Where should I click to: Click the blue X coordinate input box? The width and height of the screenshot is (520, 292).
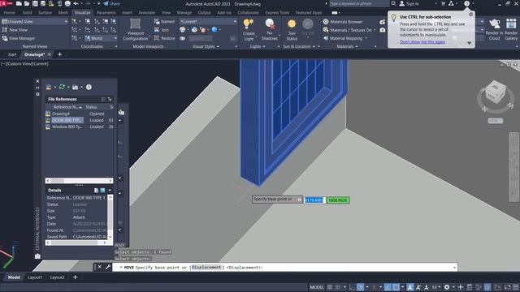point(314,200)
